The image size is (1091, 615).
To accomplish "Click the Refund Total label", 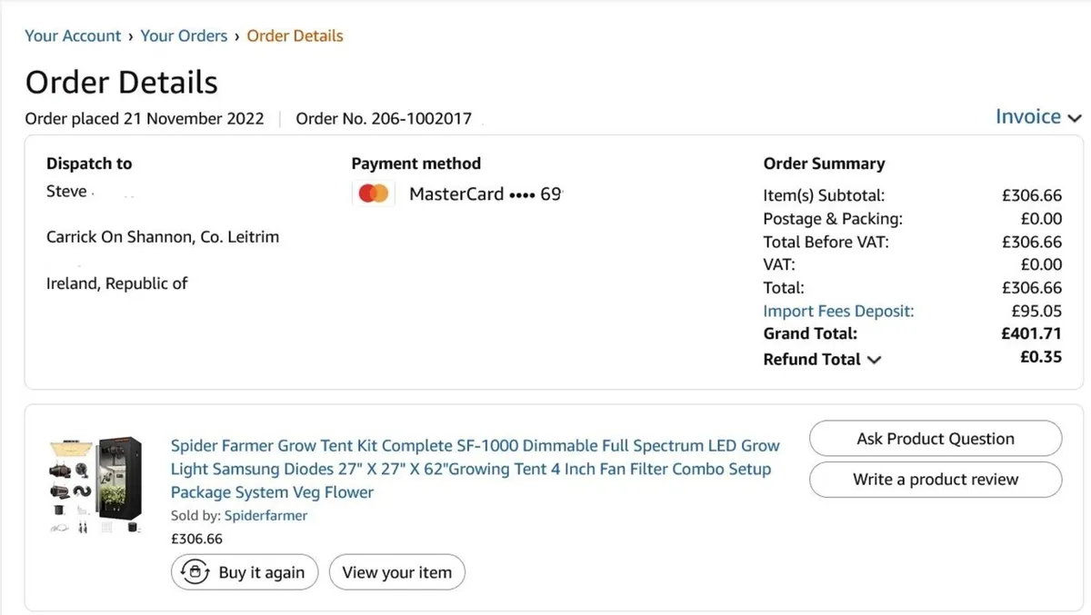I will coord(811,359).
